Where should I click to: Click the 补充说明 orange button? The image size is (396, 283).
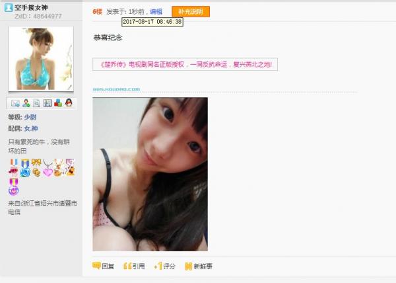(x=191, y=12)
